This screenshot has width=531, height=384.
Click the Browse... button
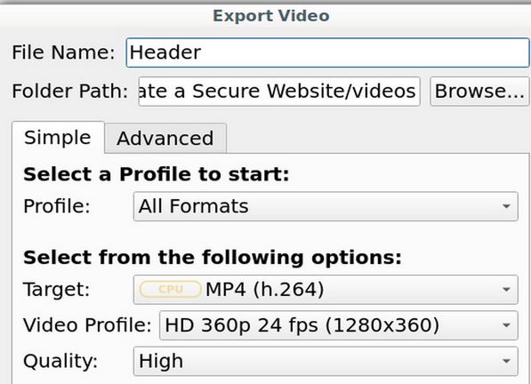(479, 92)
